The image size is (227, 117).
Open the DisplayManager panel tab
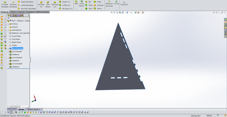click(x=22, y=15)
